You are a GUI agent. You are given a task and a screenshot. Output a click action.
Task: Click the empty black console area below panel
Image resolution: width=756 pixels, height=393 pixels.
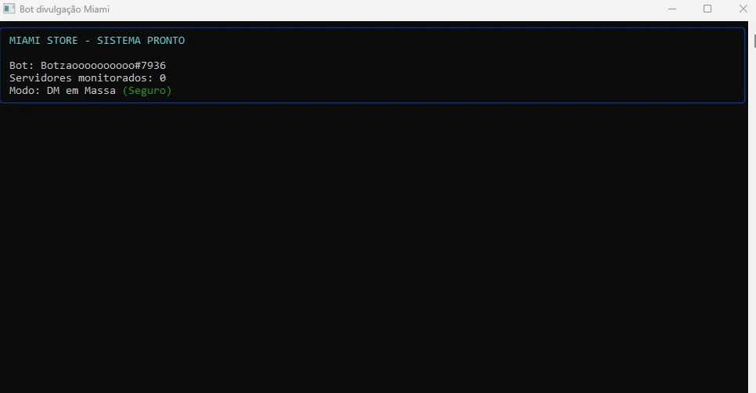373,246
